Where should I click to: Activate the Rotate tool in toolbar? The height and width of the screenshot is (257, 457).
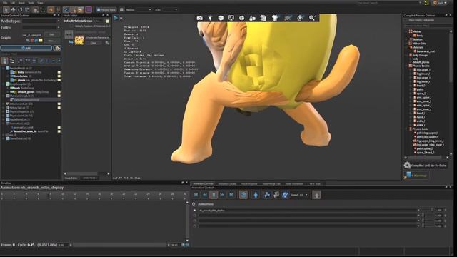(20, 9)
